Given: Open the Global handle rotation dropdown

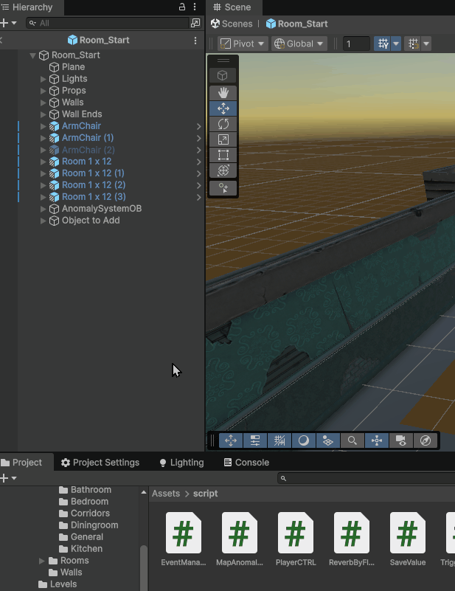Looking at the screenshot, I should point(299,44).
